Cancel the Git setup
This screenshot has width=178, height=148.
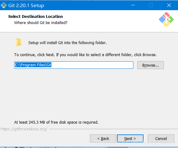click(161, 138)
